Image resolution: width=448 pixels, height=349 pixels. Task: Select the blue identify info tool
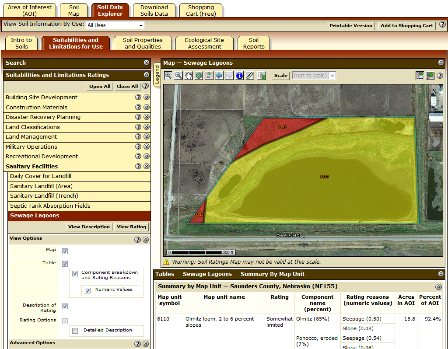[239, 76]
